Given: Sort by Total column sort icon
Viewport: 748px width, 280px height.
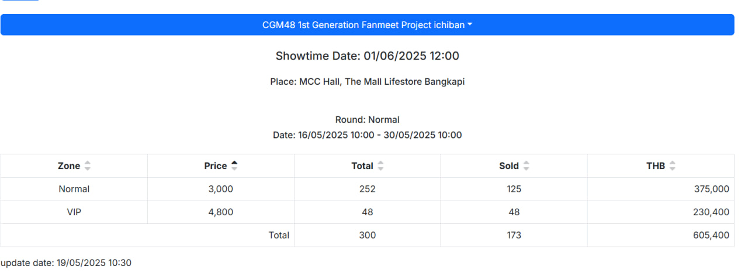Looking at the screenshot, I should (380, 166).
